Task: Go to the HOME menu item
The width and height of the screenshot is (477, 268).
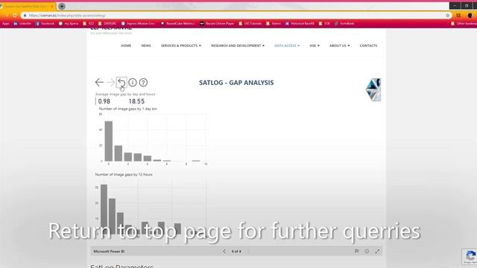Action: point(126,45)
